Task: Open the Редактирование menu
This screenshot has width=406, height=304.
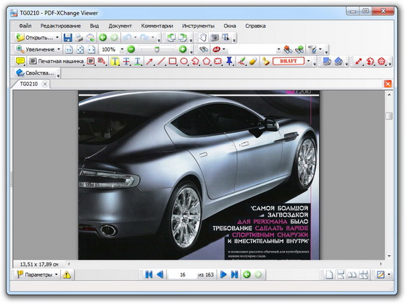Action: point(61,26)
